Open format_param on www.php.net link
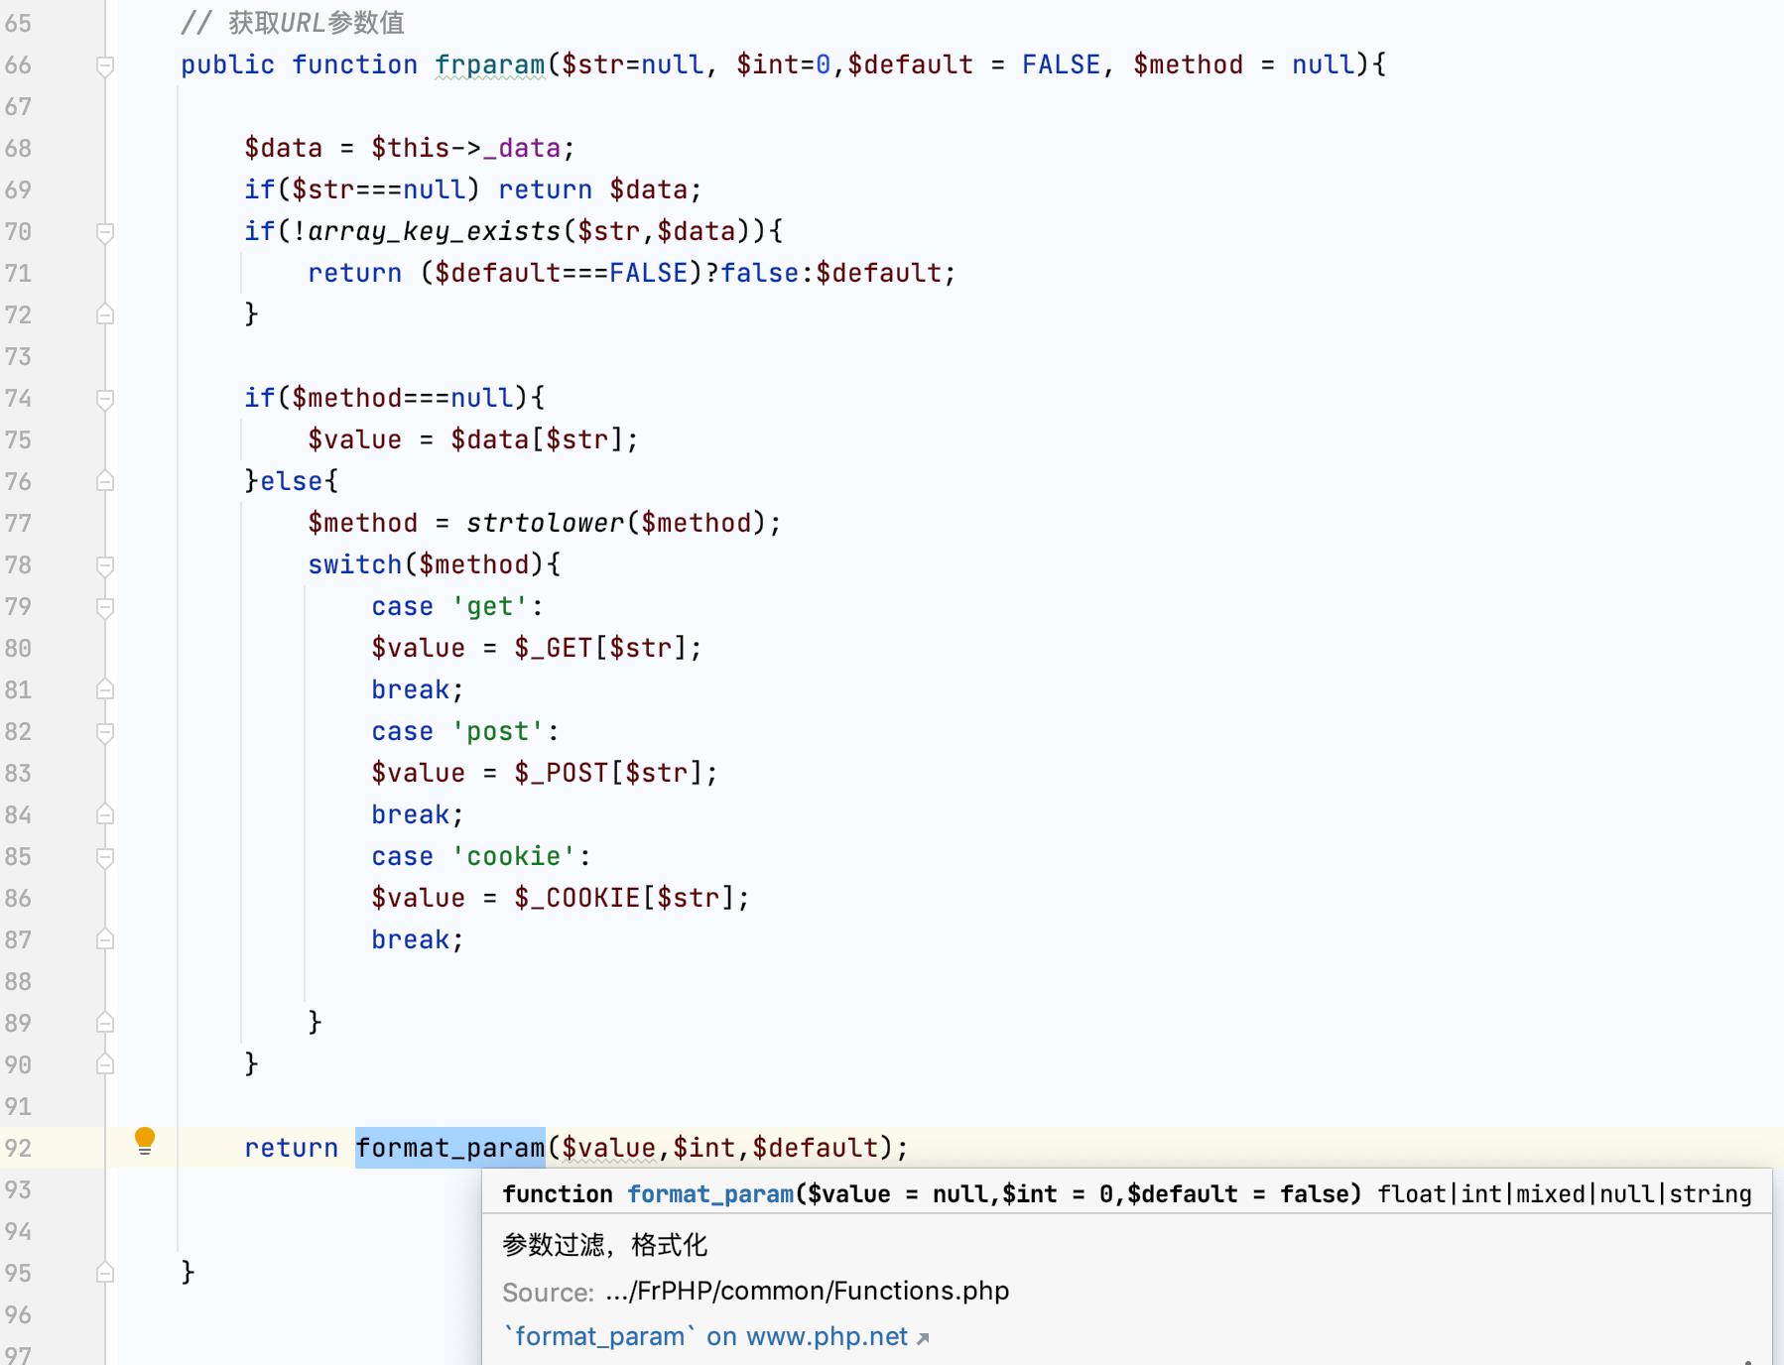 pos(715,1337)
